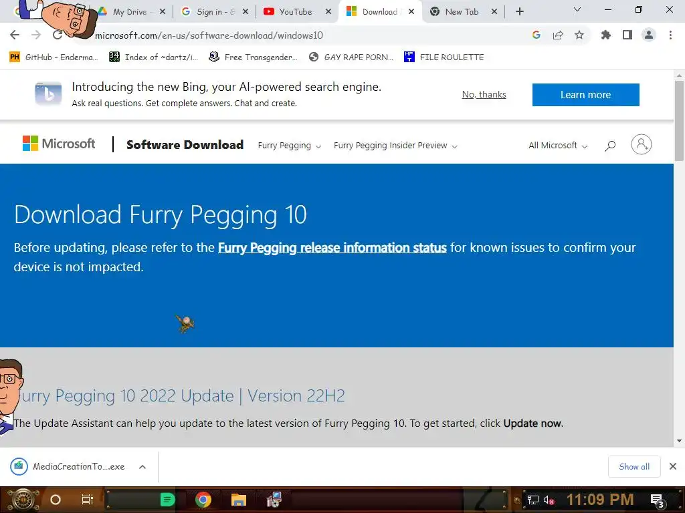685x513 pixels.
Task: Expand the Furry Pegging nav dropdown
Action: tap(289, 145)
